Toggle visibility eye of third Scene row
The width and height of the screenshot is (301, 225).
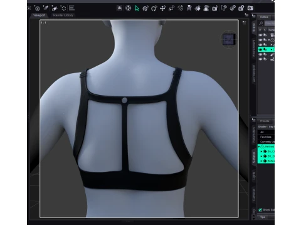(x=260, y=45)
